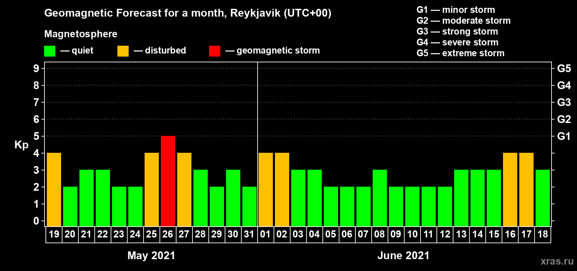This screenshot has height=271, width=577.
Task: Select the orange bar above date 19
Action: point(54,189)
